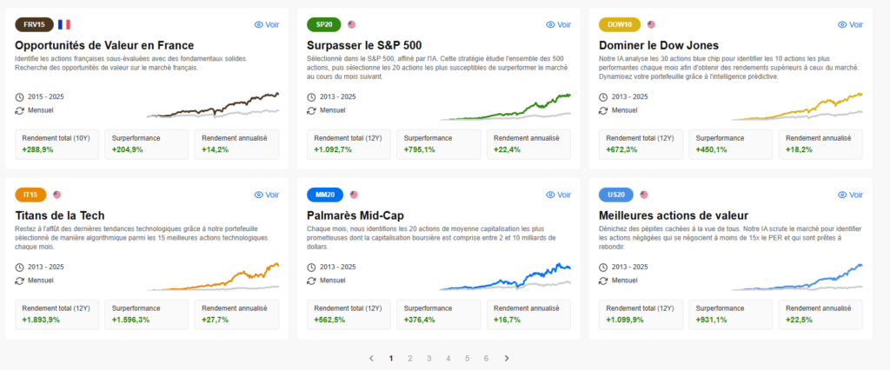Click the eye icon on the FRV15 card

(x=258, y=24)
